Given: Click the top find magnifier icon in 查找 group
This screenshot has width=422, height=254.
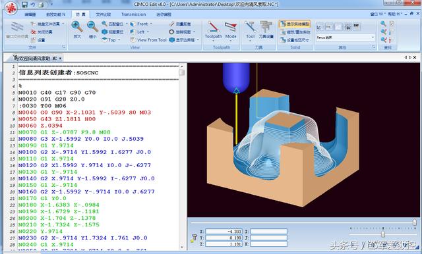Looking at the screenshot, I should pyautogui.click(x=383, y=24).
